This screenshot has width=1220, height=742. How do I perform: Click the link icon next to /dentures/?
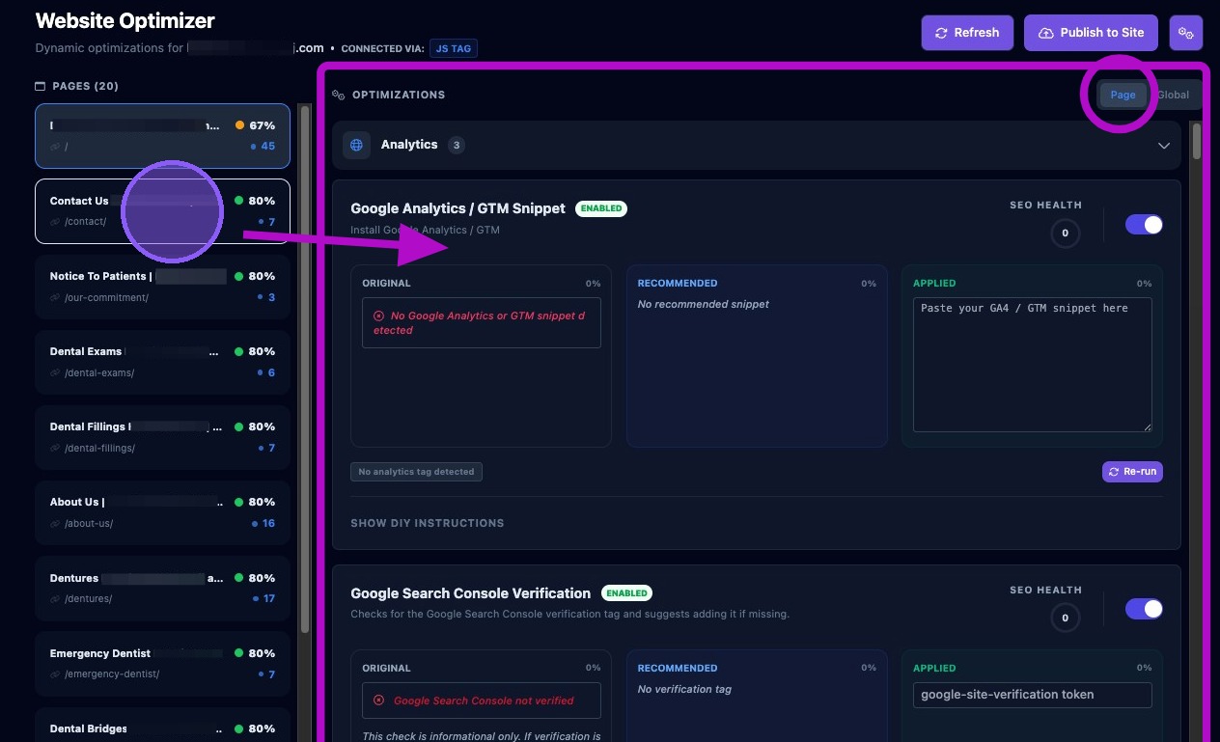pos(55,598)
